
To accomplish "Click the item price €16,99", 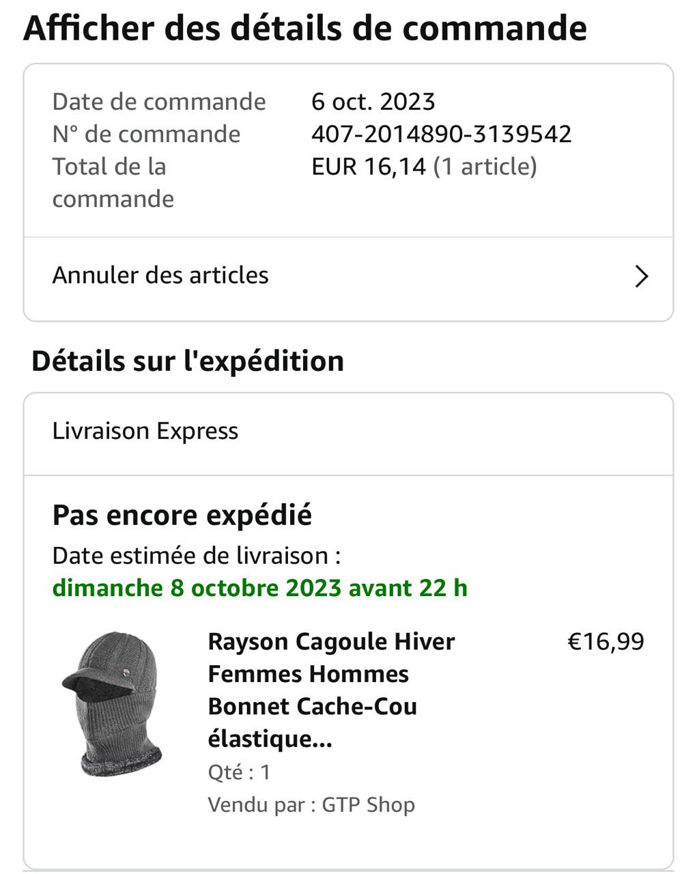I will click(606, 642).
